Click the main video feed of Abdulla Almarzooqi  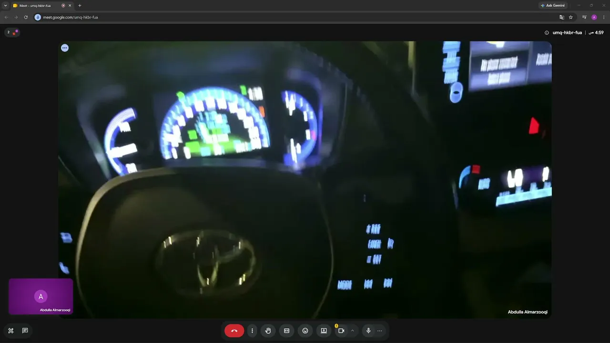pos(305,180)
